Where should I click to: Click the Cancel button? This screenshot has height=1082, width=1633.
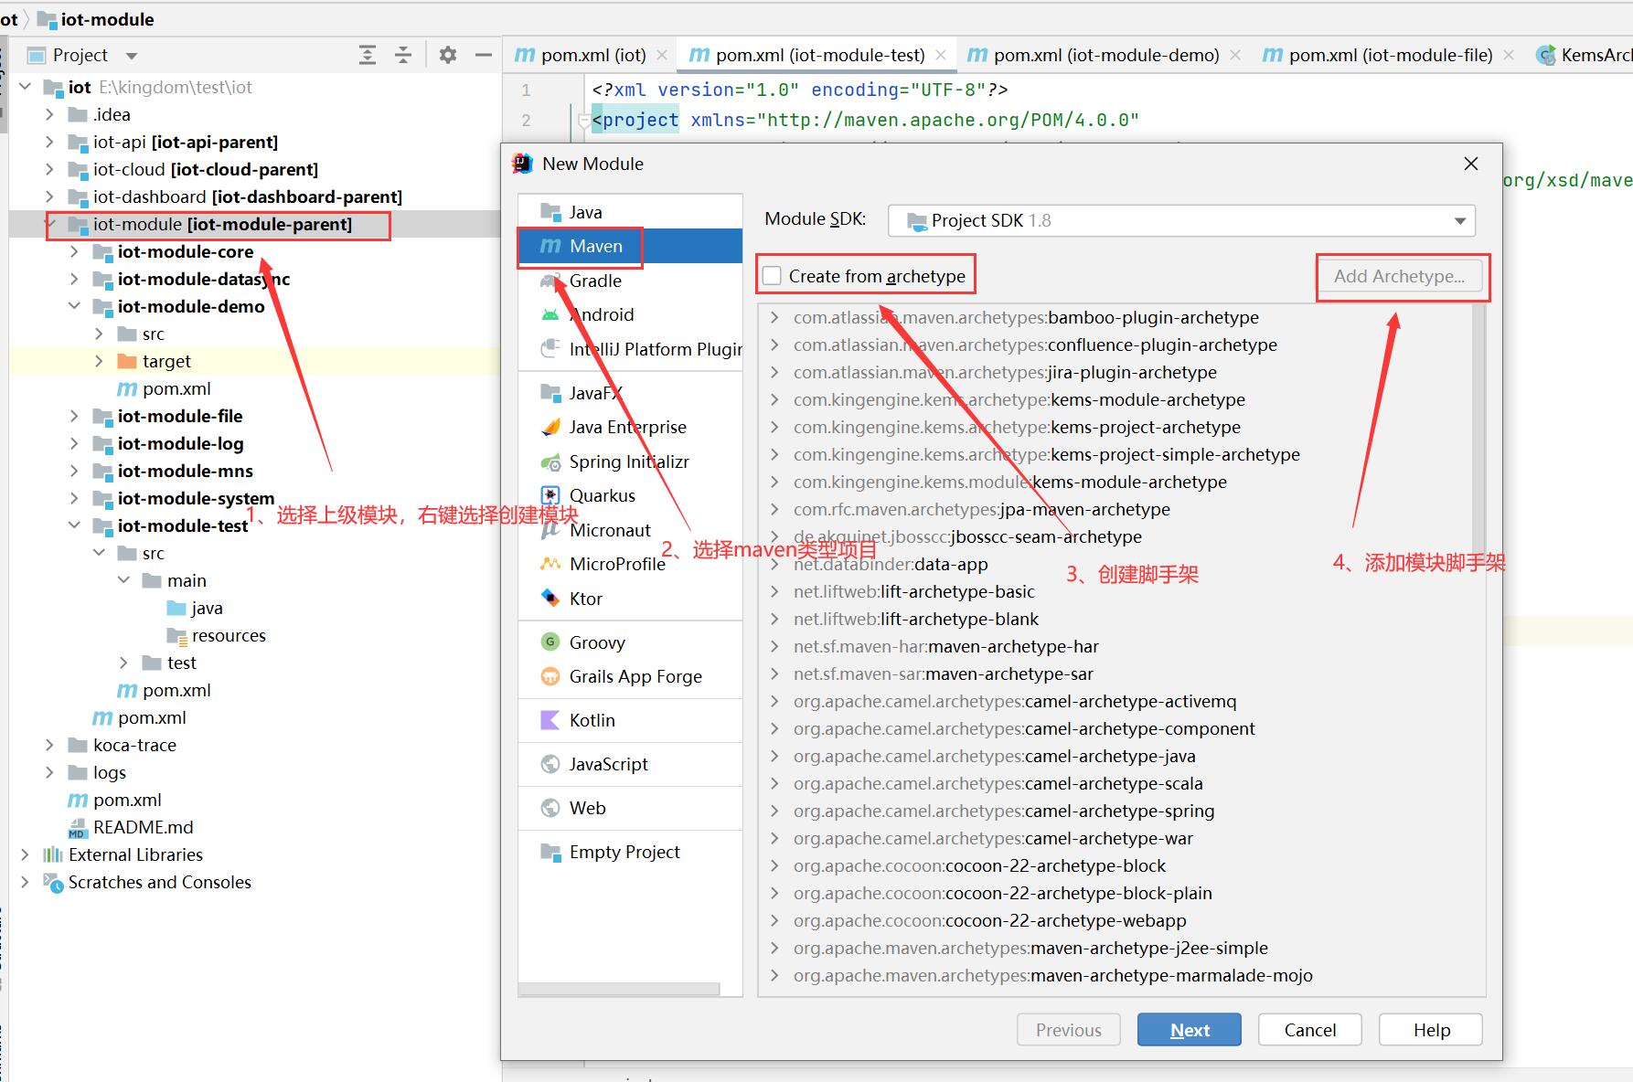tap(1310, 1030)
